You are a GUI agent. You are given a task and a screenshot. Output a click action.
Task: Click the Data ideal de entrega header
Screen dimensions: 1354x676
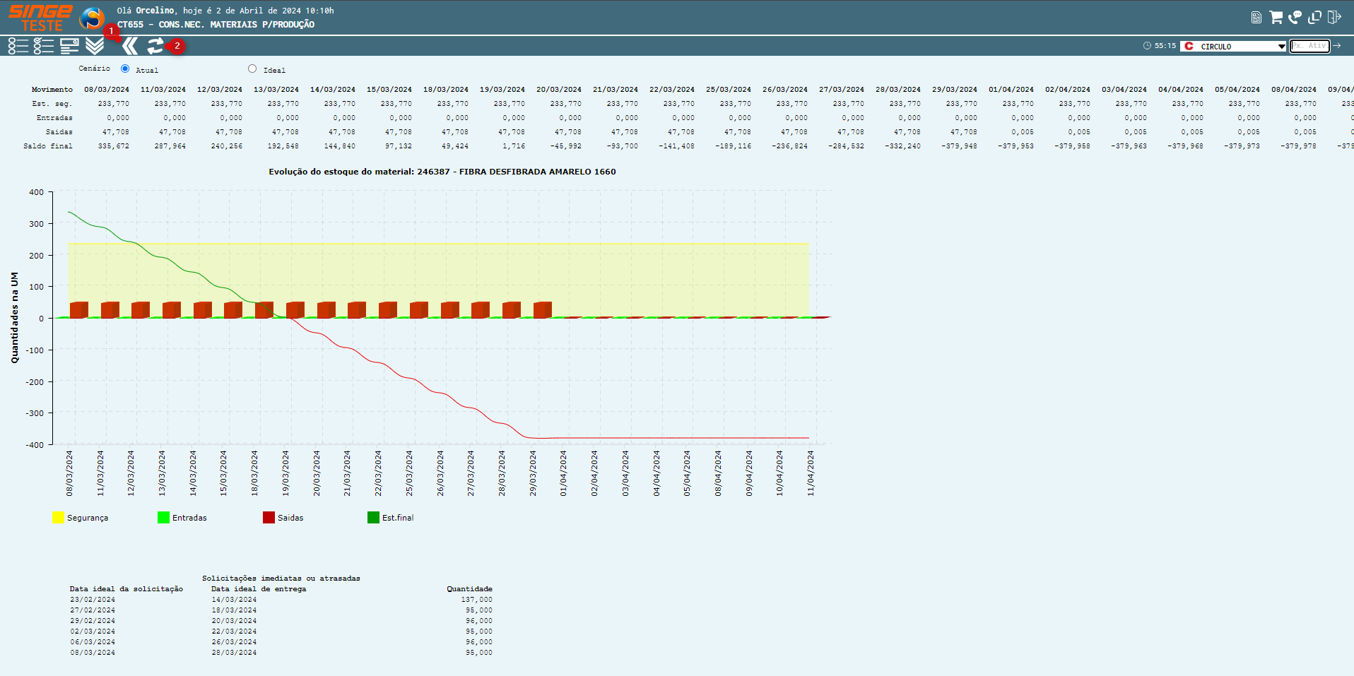[x=259, y=589]
